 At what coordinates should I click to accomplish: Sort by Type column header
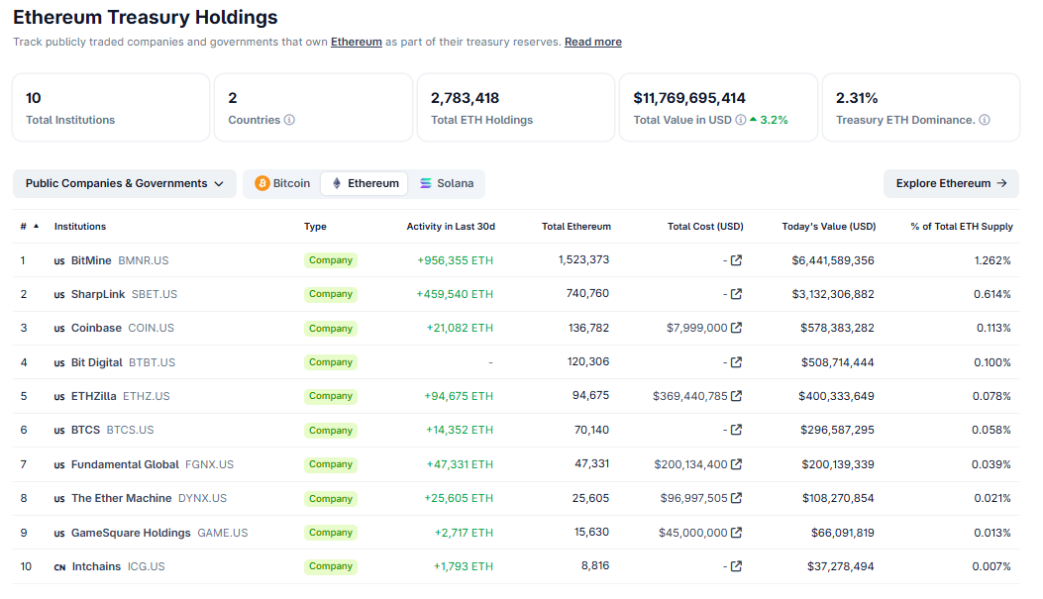[x=315, y=227]
